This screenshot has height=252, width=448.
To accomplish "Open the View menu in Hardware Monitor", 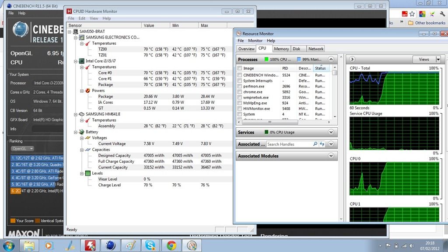I will click(x=94, y=18).
